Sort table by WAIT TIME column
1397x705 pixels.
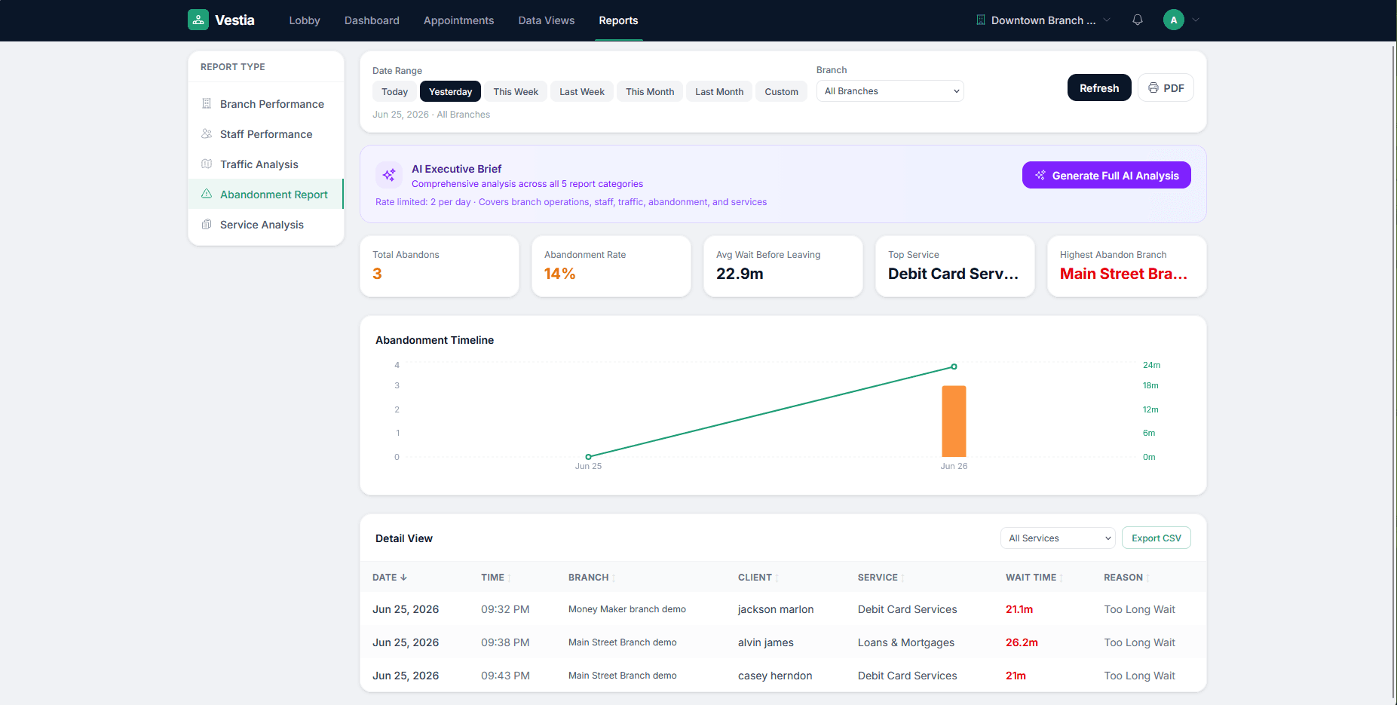(x=1034, y=578)
